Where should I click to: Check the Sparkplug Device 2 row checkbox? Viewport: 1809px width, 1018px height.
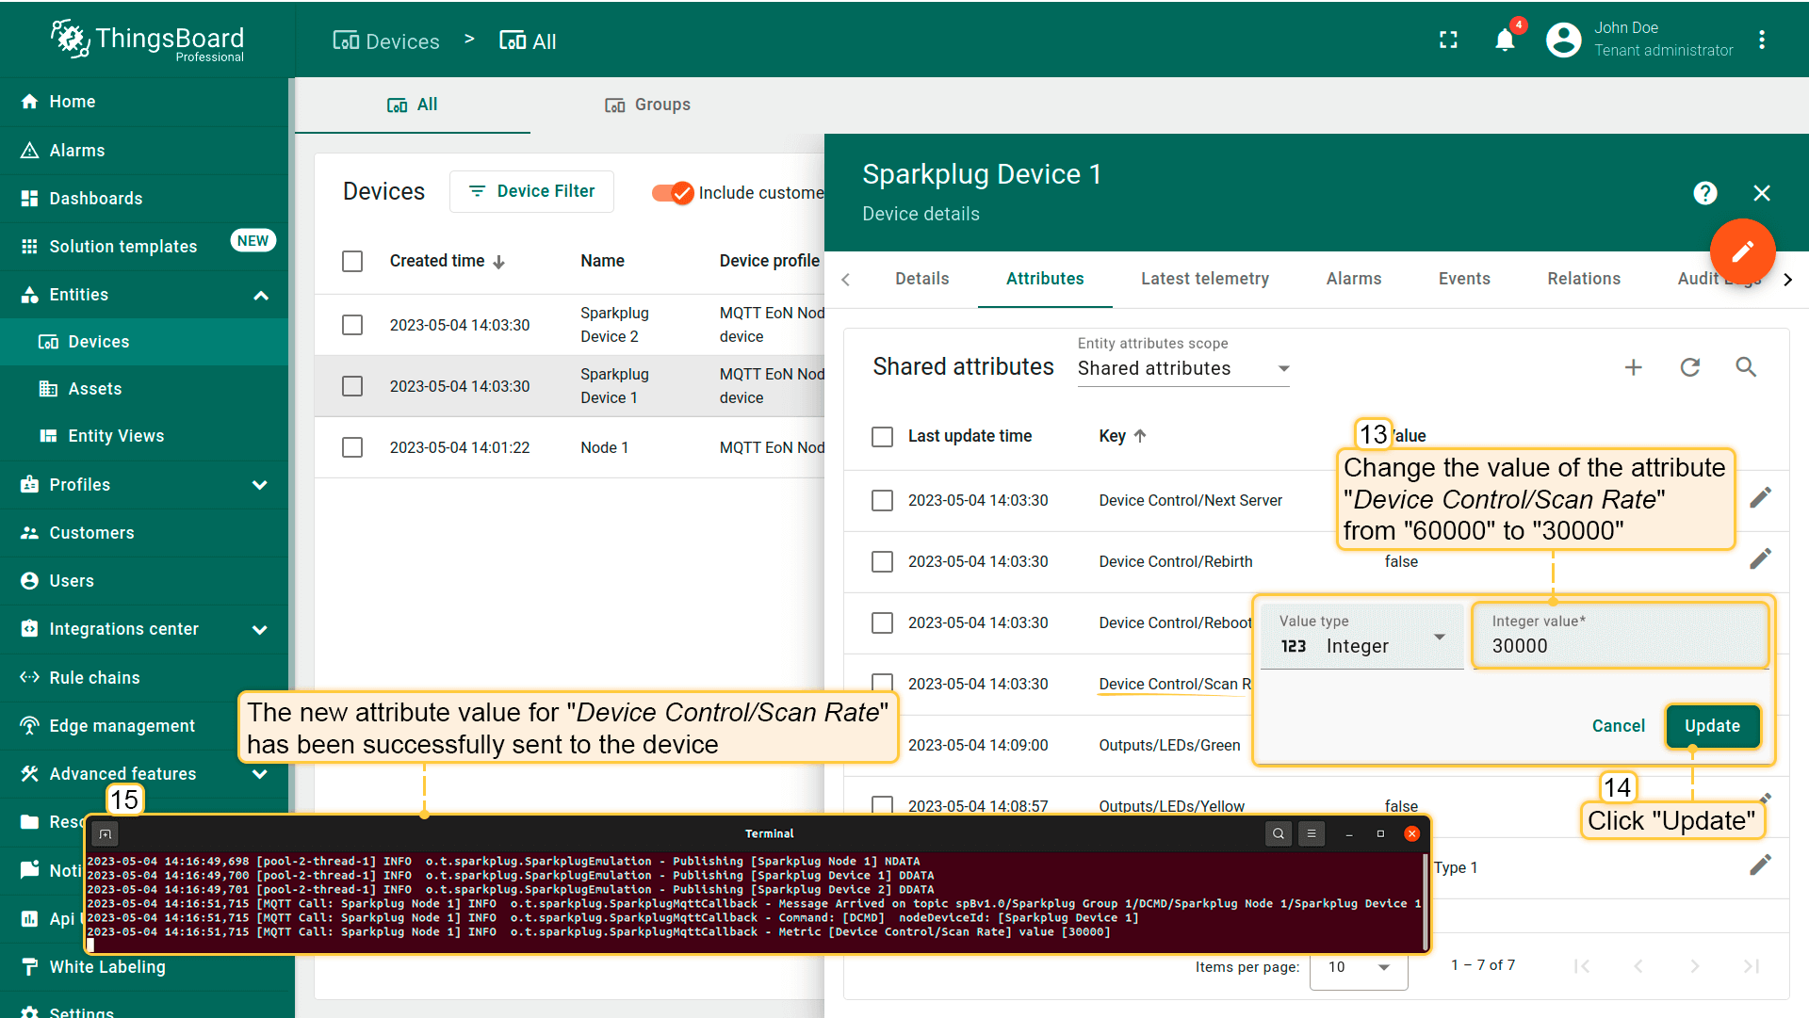click(352, 325)
